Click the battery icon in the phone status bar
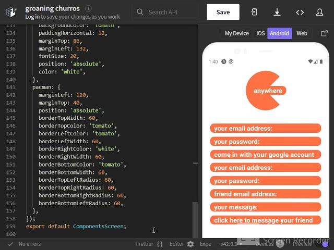Image resolution: width=334 pixels, height=250 pixels. click(x=321, y=61)
